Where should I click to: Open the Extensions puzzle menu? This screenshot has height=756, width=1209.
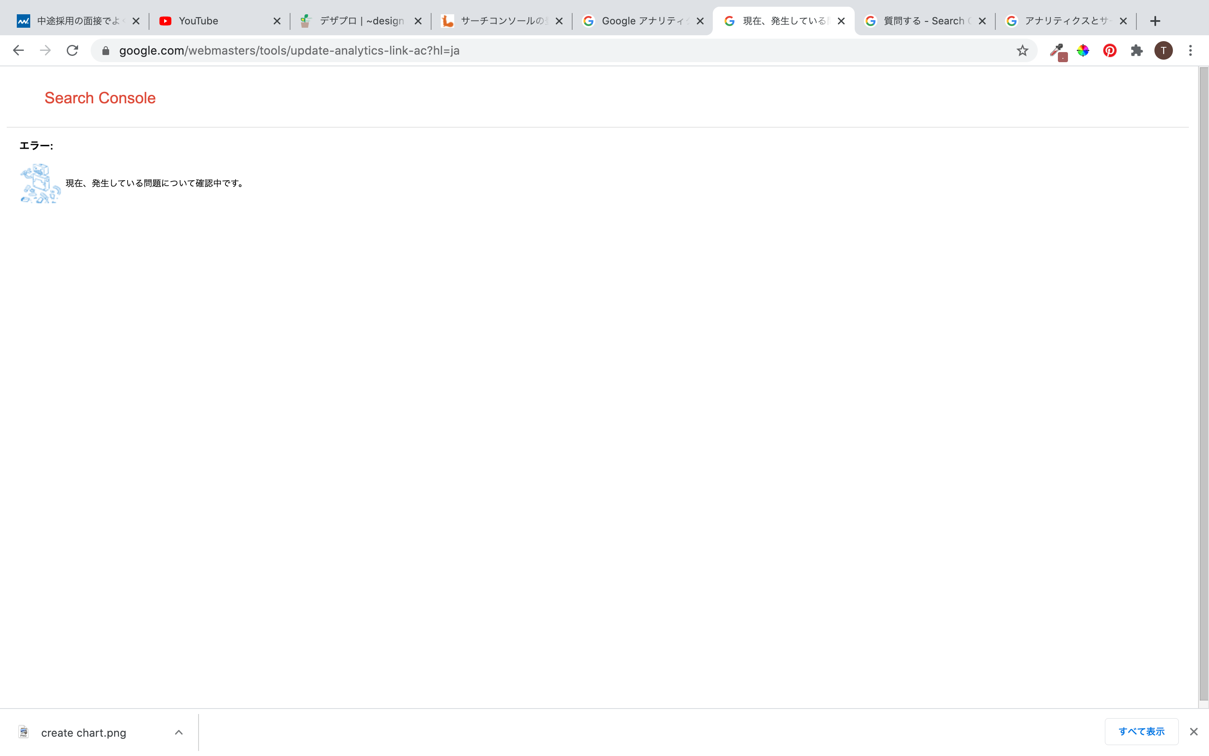tap(1136, 50)
